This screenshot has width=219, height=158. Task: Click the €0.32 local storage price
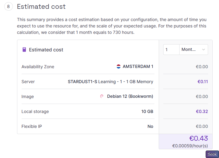click(202, 111)
